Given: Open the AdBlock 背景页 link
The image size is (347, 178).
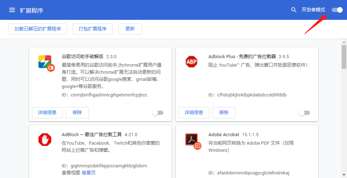Looking at the screenshot, I should click(x=89, y=173).
